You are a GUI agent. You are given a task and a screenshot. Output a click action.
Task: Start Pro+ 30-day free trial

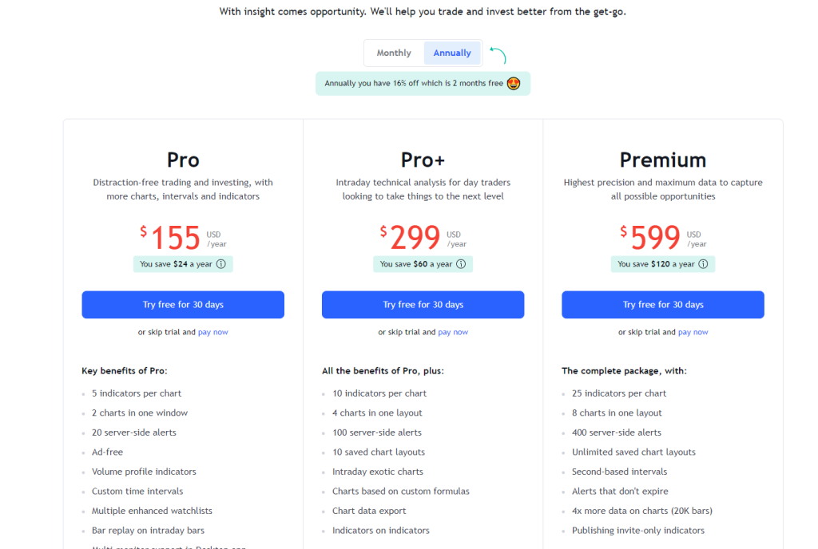[x=423, y=305]
